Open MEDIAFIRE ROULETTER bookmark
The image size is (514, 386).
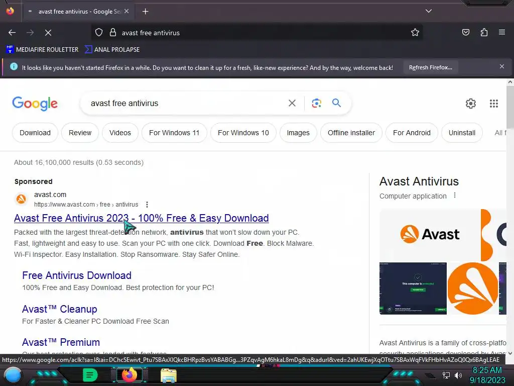(42, 50)
